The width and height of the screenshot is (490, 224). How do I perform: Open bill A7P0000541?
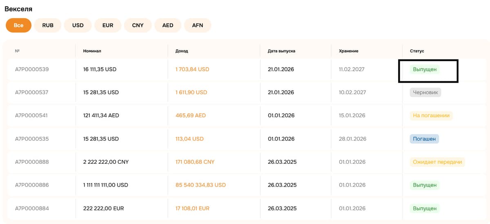[x=31, y=116]
